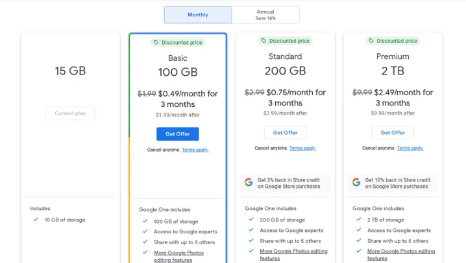466x263 pixels.
Task: Click the disabled Current plan button
Action: tap(70, 113)
